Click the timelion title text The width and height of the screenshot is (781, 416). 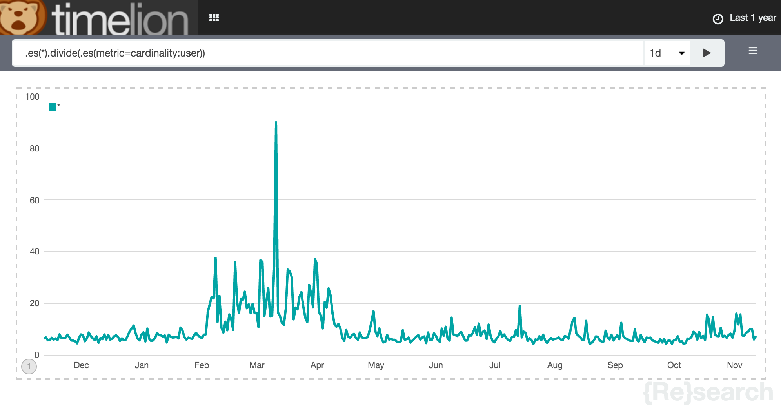pos(120,19)
